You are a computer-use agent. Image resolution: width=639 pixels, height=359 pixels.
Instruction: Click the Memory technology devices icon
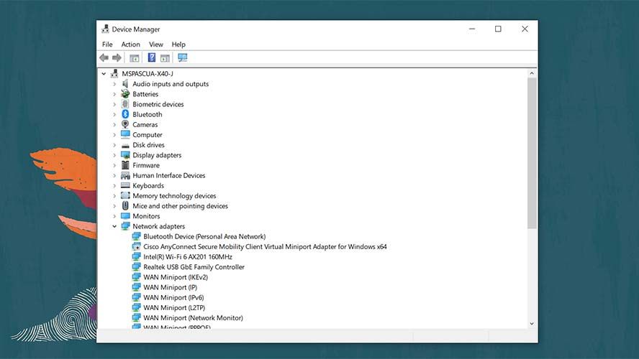pyautogui.click(x=125, y=195)
